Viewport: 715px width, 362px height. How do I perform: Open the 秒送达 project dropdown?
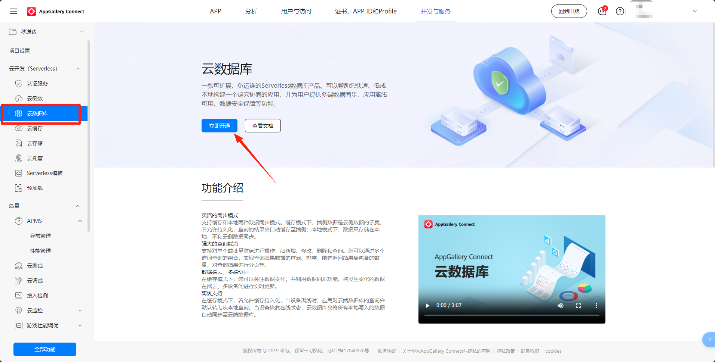(x=45, y=32)
